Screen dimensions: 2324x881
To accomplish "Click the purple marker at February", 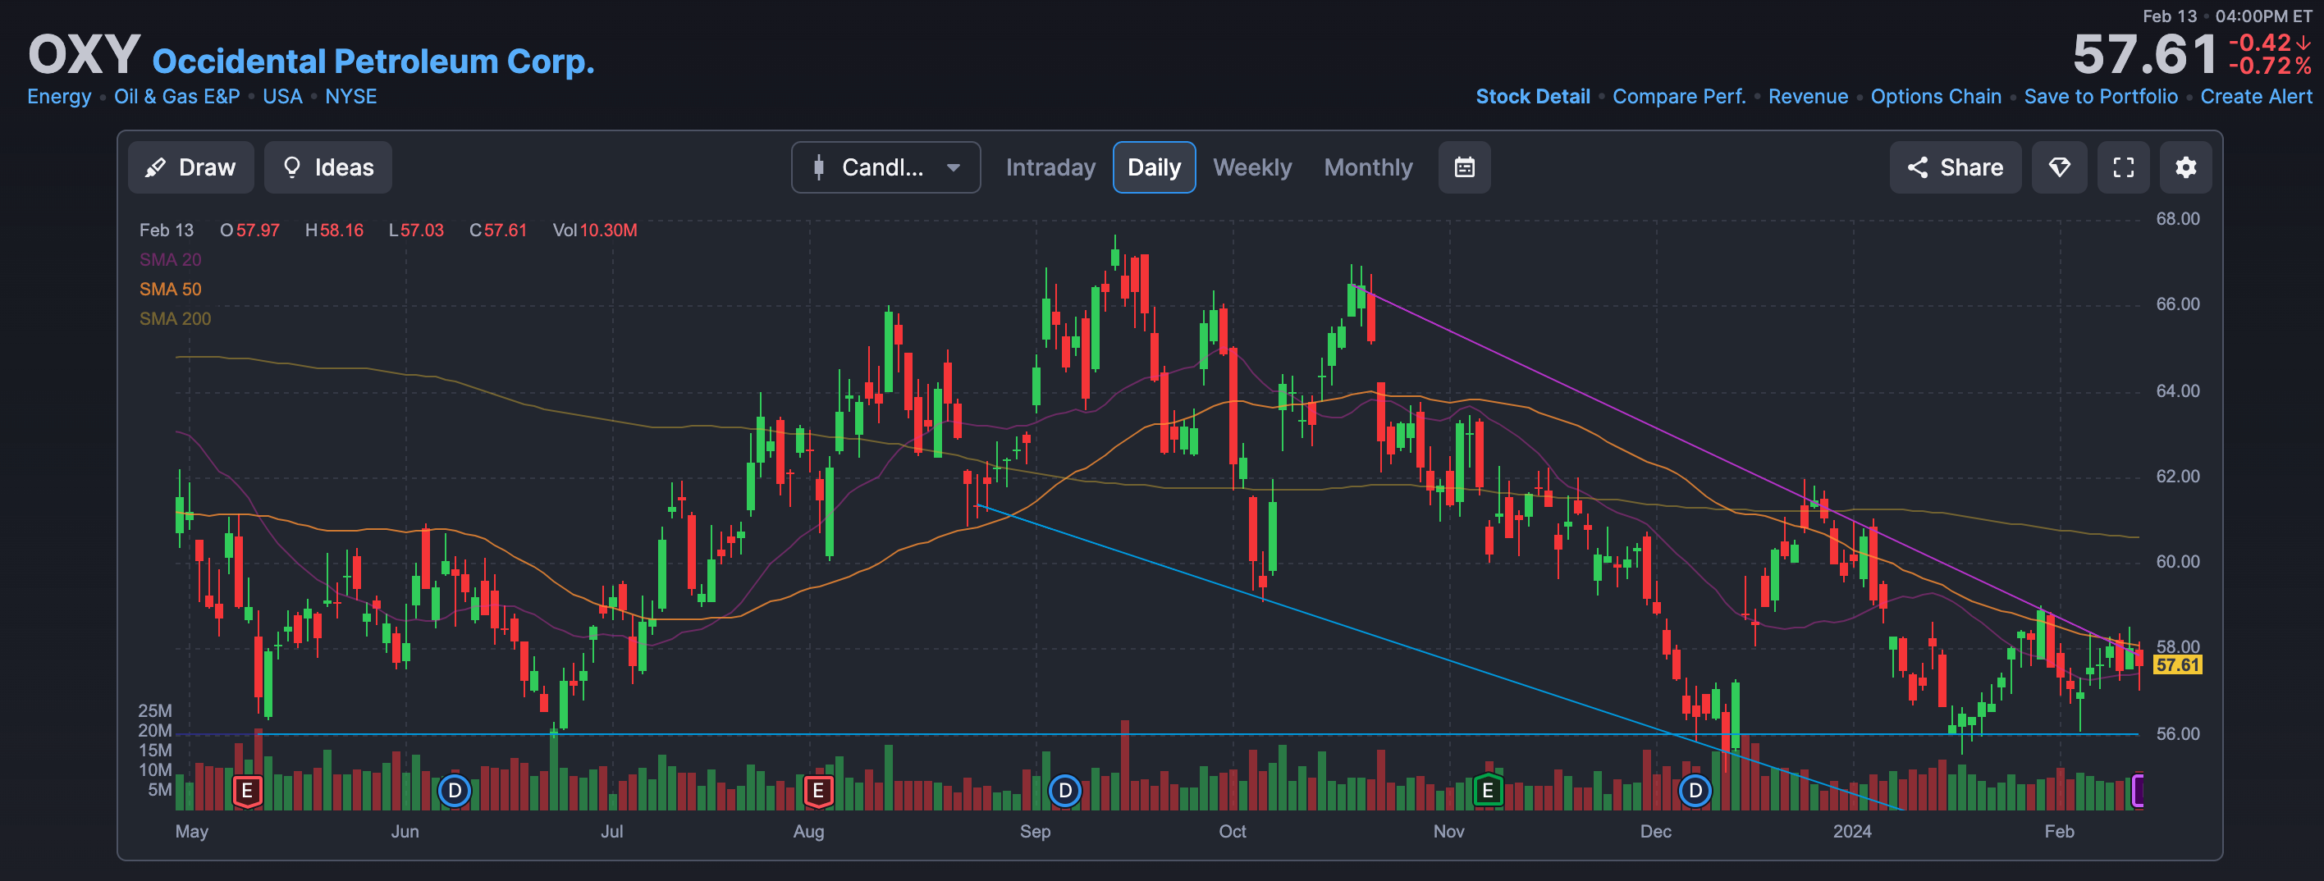I will [2136, 791].
